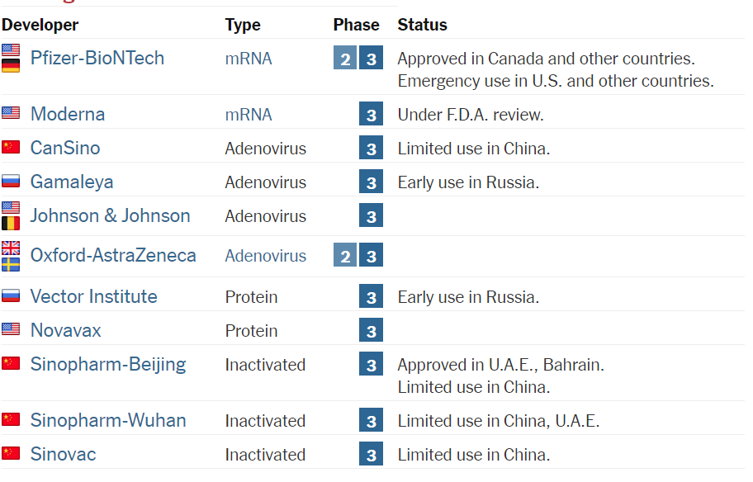Click the Phase 3 badge for Moderna
This screenshot has height=482, width=753.
(371, 114)
